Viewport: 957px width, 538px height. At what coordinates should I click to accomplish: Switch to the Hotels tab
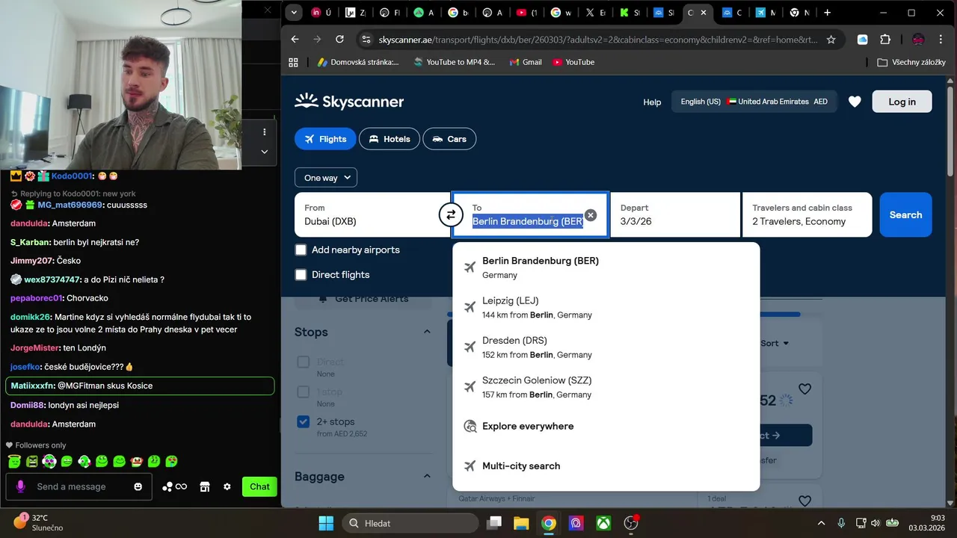click(389, 139)
